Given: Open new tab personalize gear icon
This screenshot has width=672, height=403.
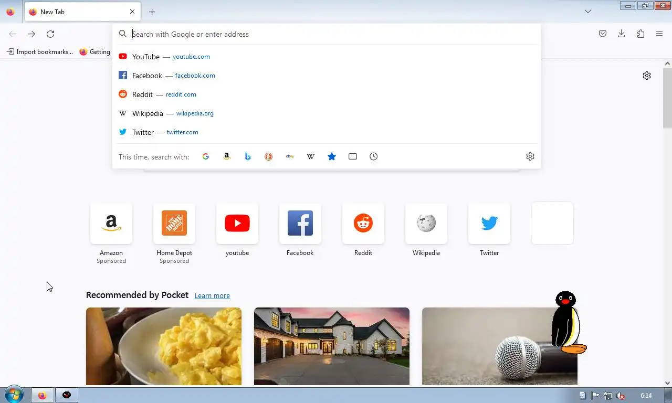Looking at the screenshot, I should point(647,76).
